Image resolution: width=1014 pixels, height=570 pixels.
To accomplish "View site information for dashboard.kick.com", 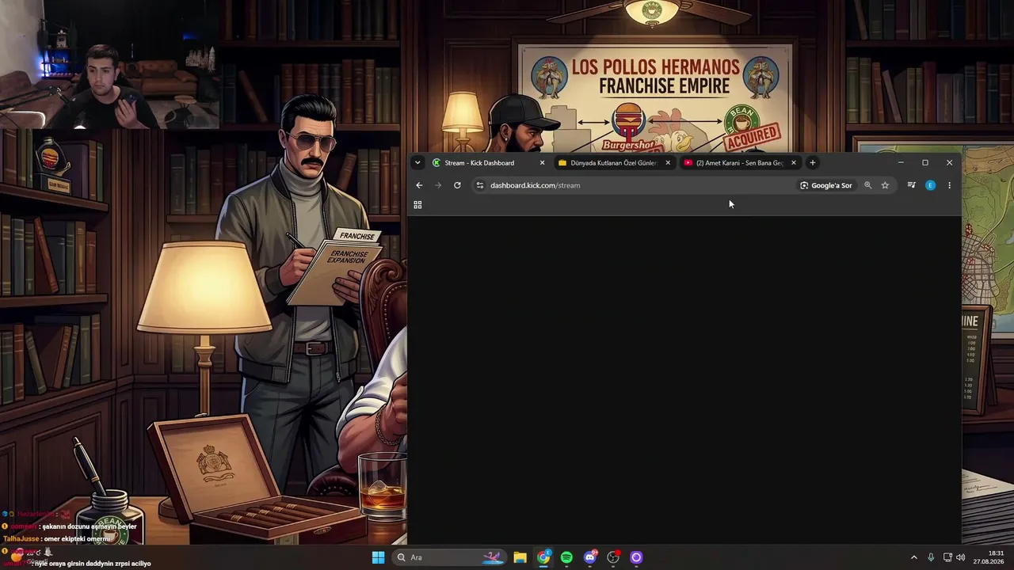I will [479, 185].
